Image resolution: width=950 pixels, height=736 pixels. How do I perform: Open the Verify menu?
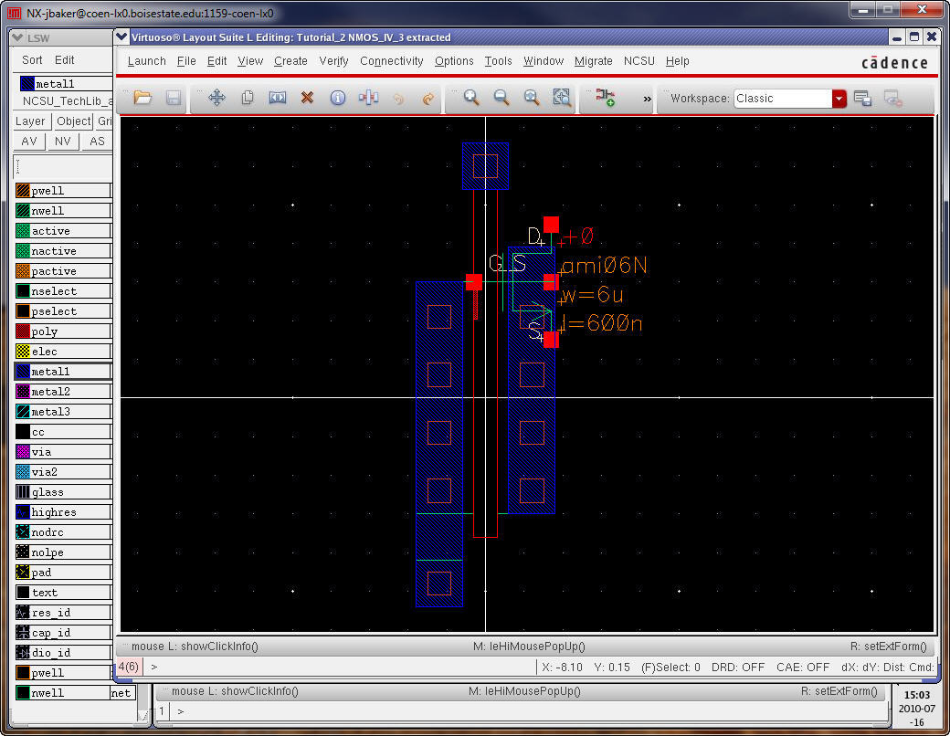pos(333,61)
